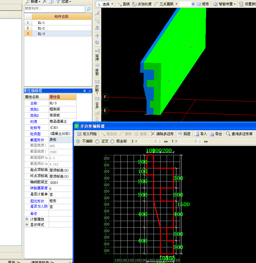The image size is (256, 263).
Task: Click the 合并 (merge) tool
Action: (97, 103)
